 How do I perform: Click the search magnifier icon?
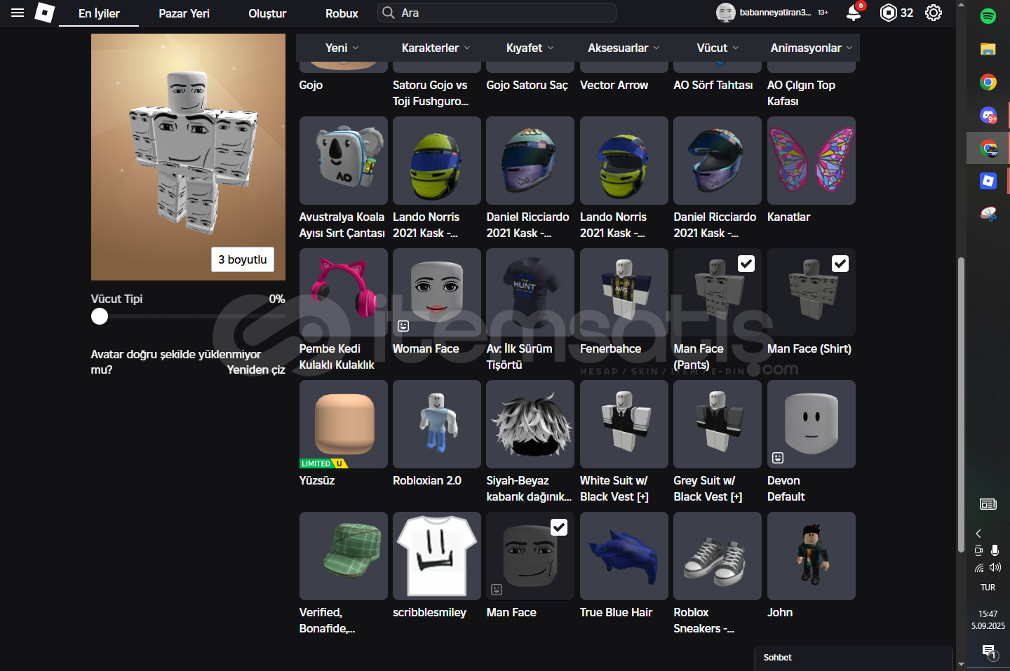[389, 13]
